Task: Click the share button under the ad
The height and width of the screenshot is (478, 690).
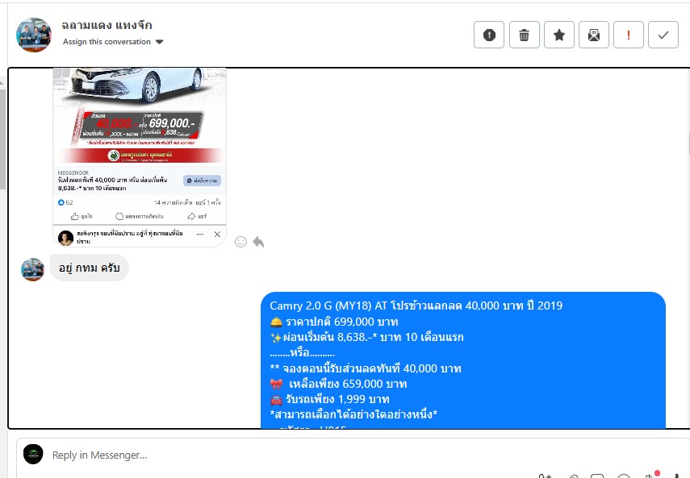Action: coord(197,216)
